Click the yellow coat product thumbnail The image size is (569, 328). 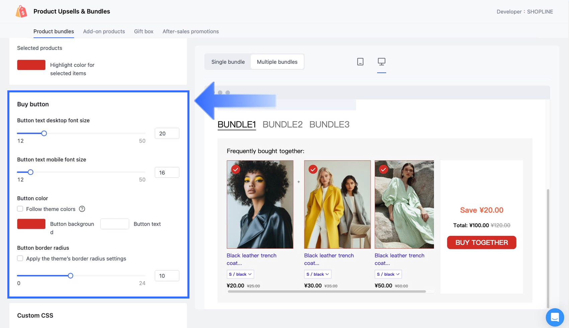point(337,204)
